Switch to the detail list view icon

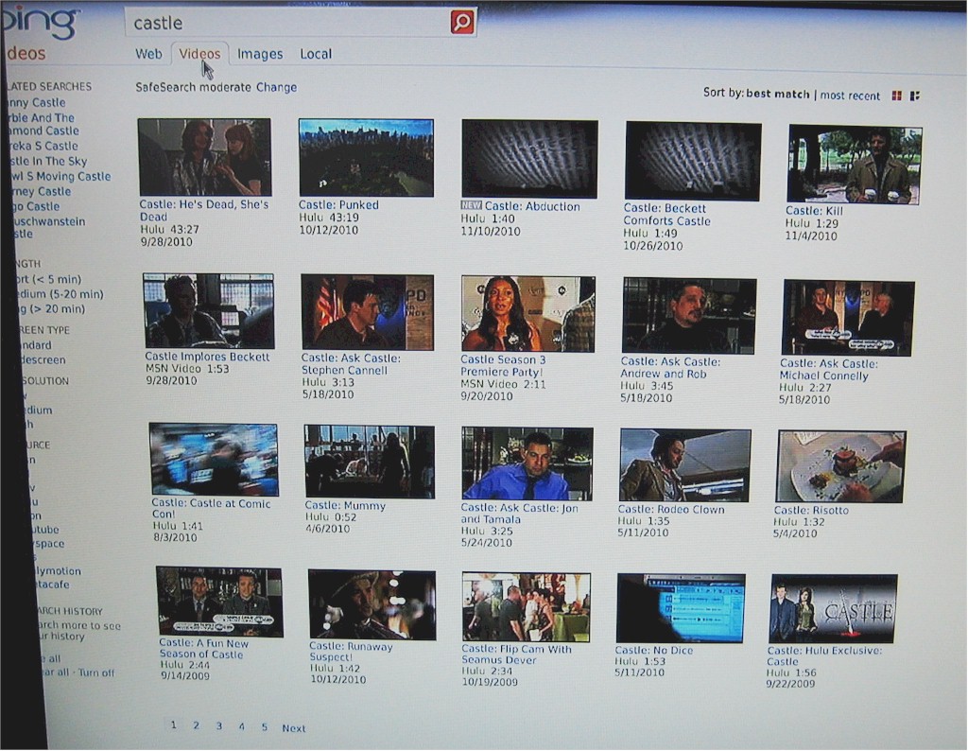coord(915,96)
